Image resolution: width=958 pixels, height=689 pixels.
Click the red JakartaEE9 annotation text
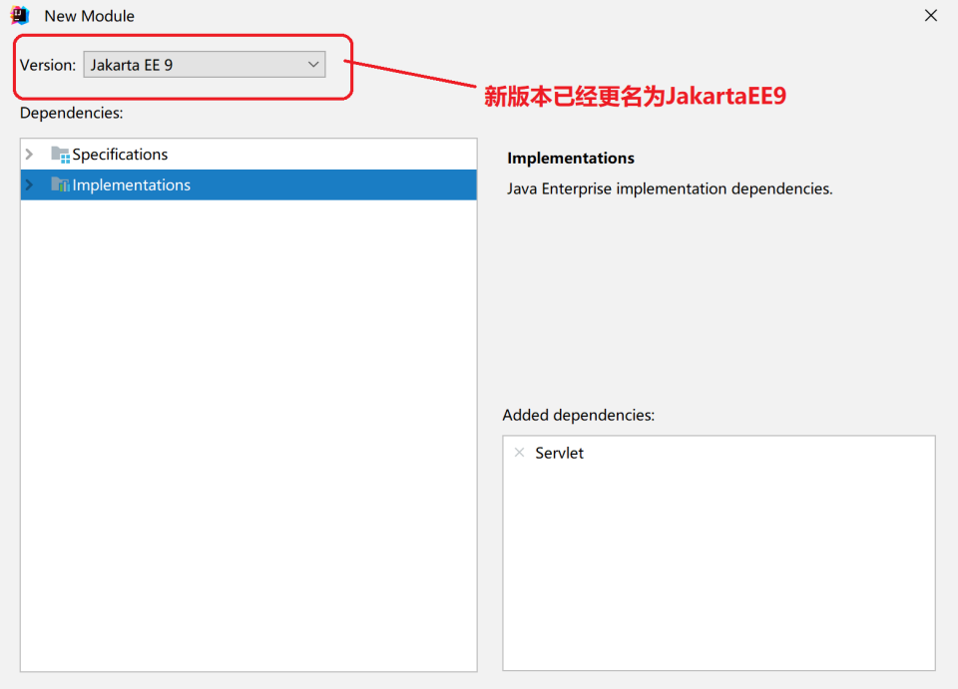(635, 97)
